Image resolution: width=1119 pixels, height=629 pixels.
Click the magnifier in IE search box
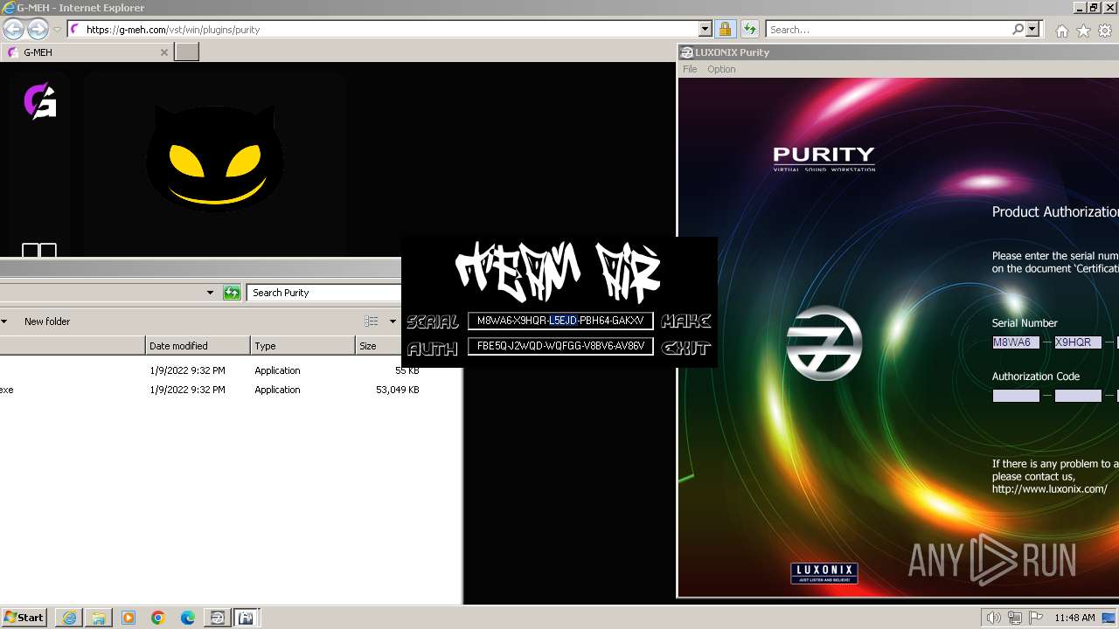[x=1018, y=29]
